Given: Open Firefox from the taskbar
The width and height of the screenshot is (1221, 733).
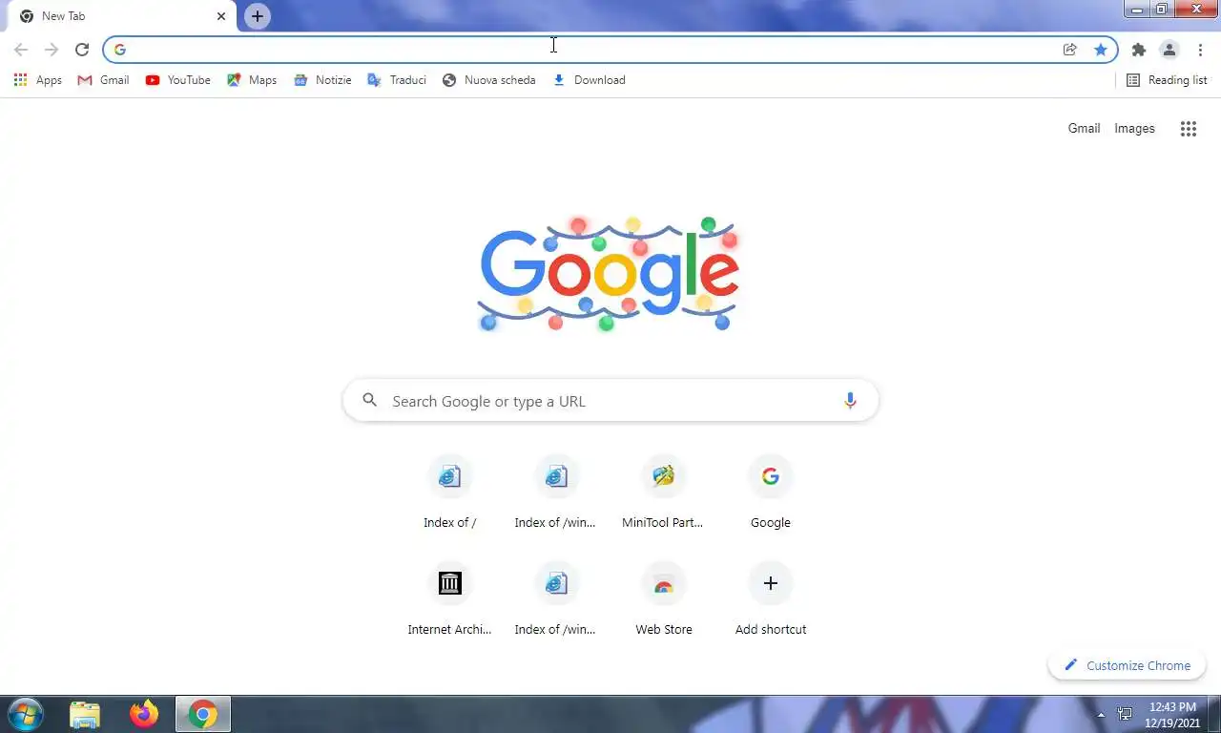Looking at the screenshot, I should click(144, 714).
